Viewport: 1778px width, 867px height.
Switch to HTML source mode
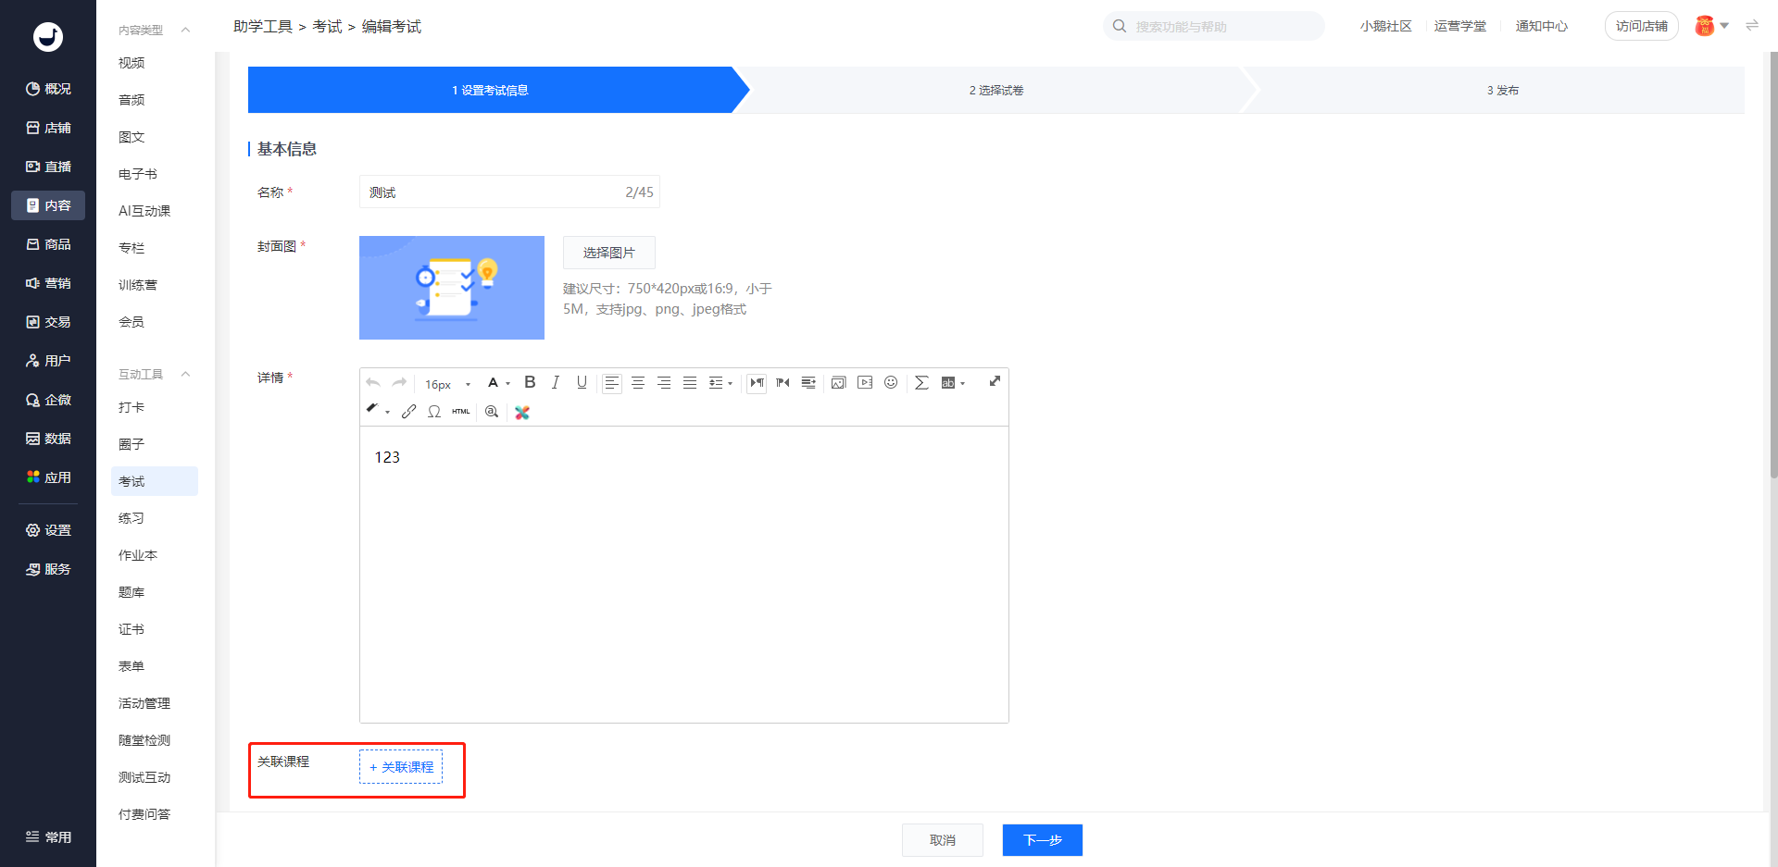point(461,412)
